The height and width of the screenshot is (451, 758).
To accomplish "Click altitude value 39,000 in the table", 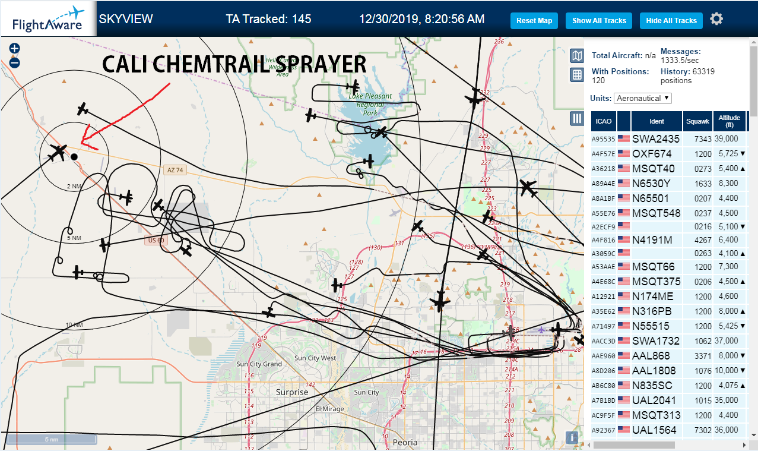I will pyautogui.click(x=727, y=138).
